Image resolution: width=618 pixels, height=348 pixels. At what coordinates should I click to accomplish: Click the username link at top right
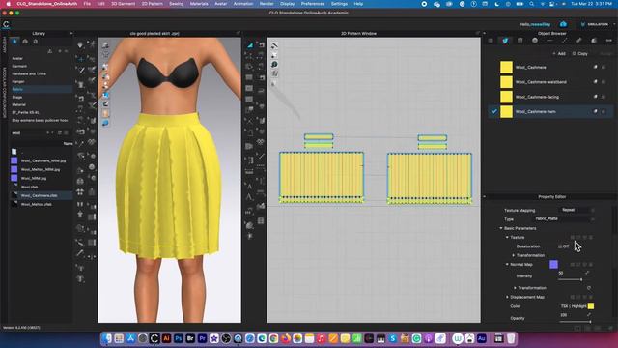[x=535, y=24]
